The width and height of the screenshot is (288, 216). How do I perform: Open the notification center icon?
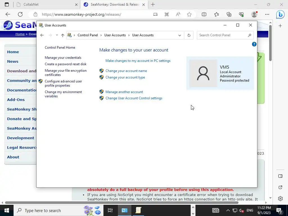click(279, 210)
